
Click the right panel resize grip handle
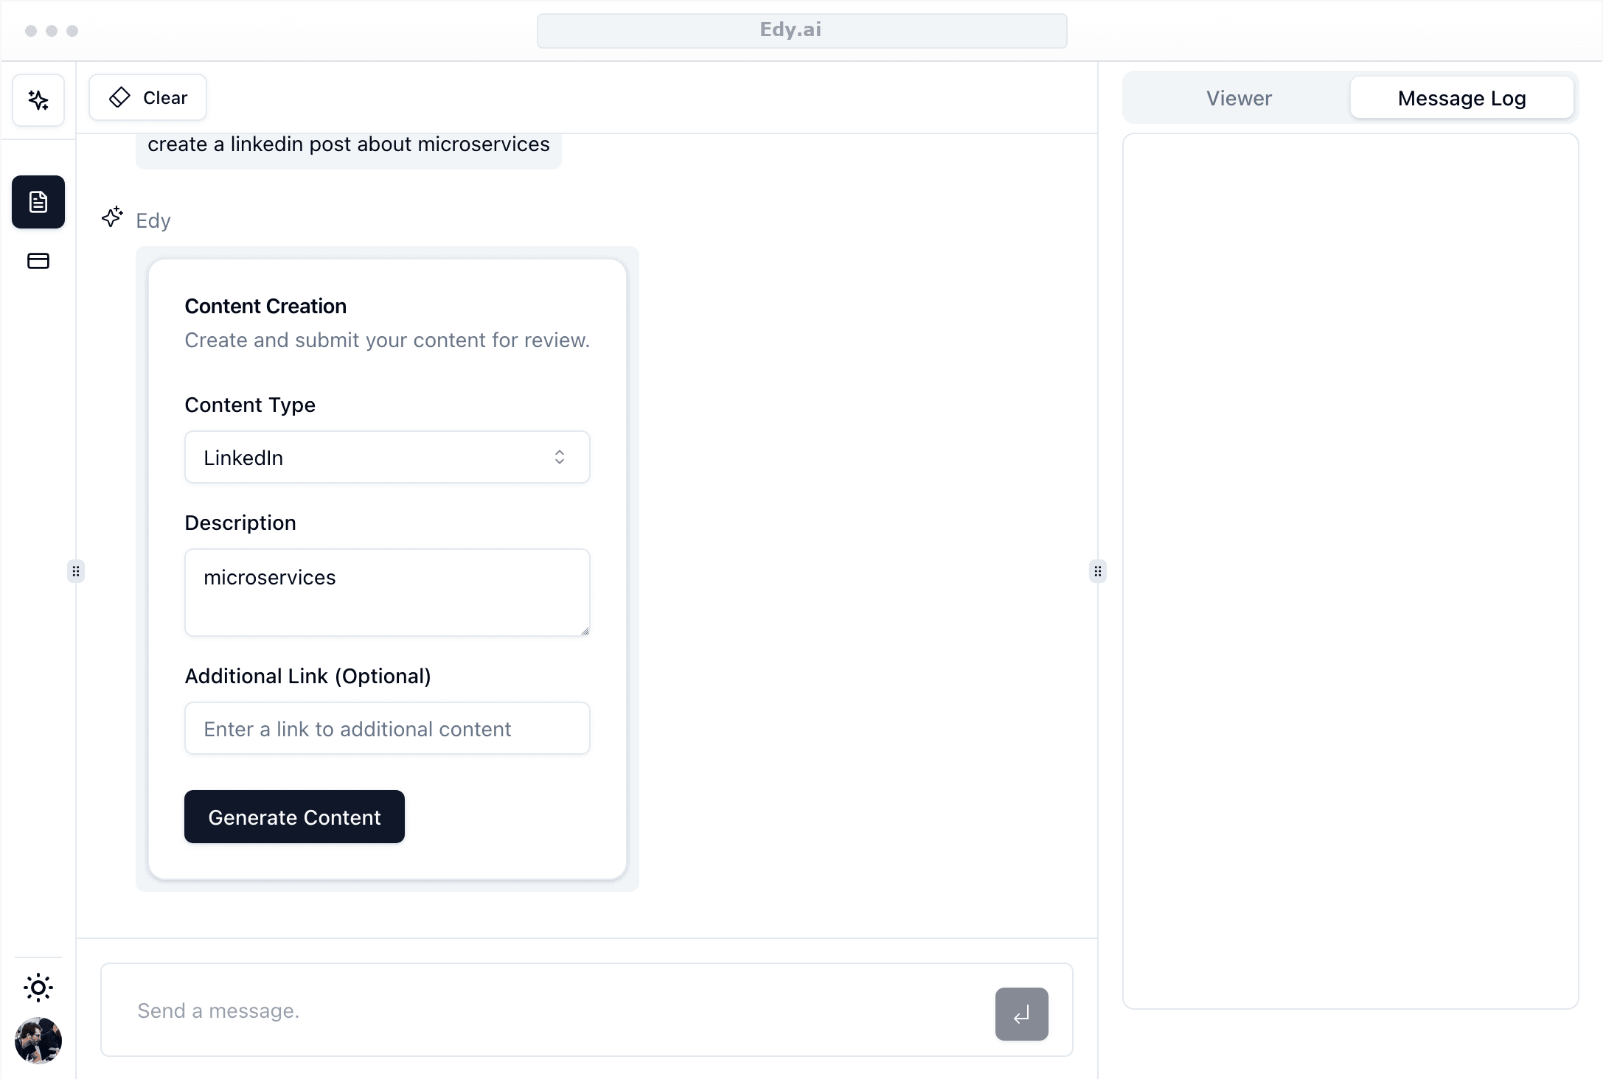1098,571
